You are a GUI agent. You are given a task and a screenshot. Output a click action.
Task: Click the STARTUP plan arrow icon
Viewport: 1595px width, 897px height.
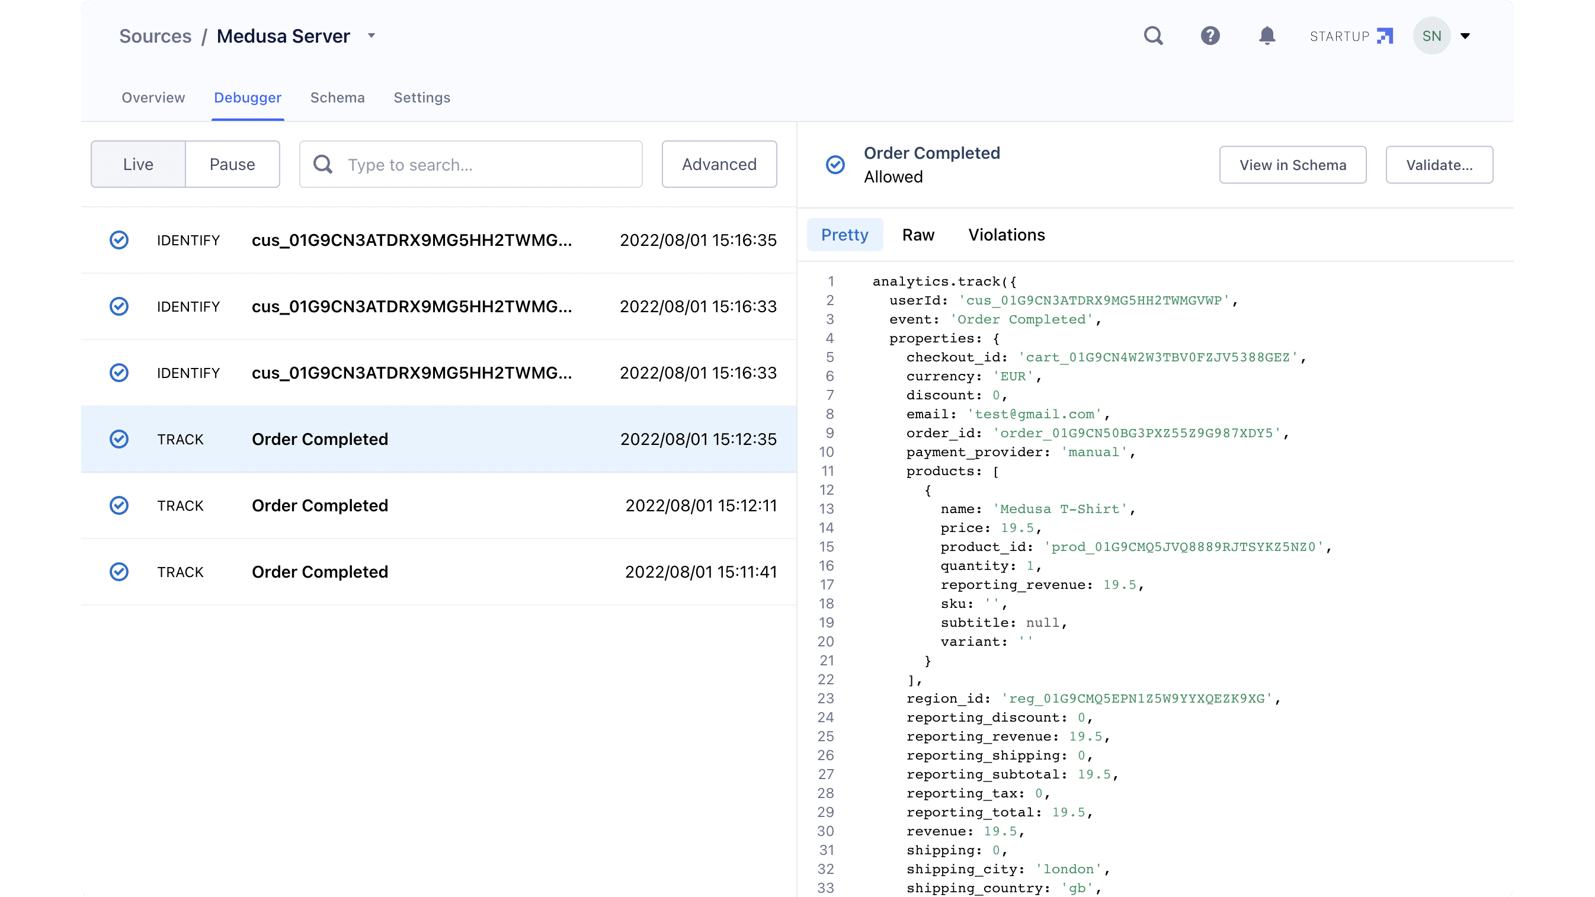tap(1385, 36)
